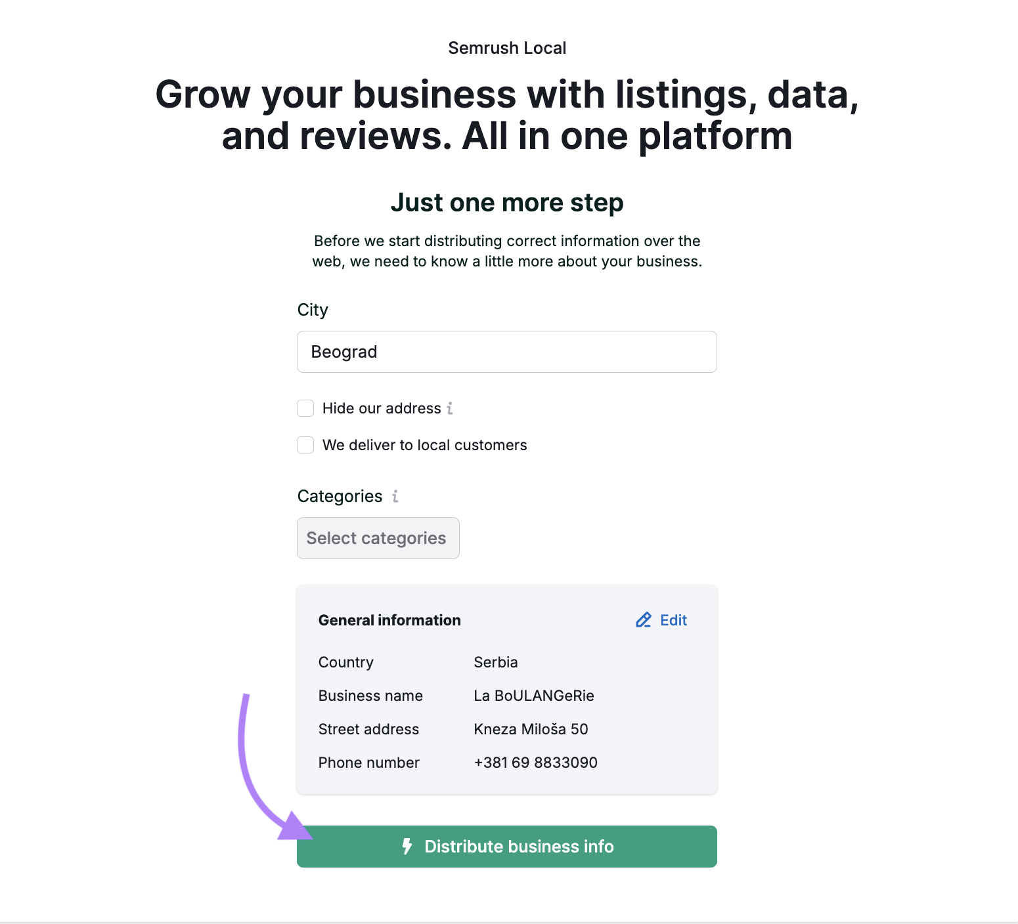Open category options under Categories label
The width and height of the screenshot is (1018, 924).
(378, 538)
